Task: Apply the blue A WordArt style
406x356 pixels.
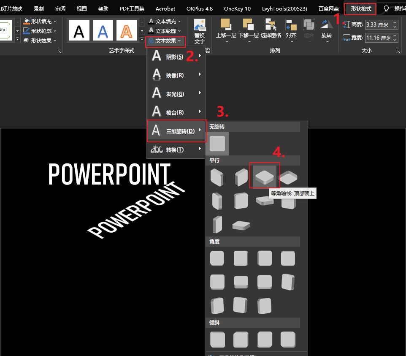Action: click(x=103, y=30)
